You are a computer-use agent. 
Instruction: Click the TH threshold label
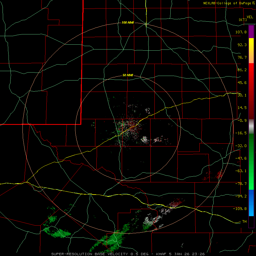coord(244,222)
